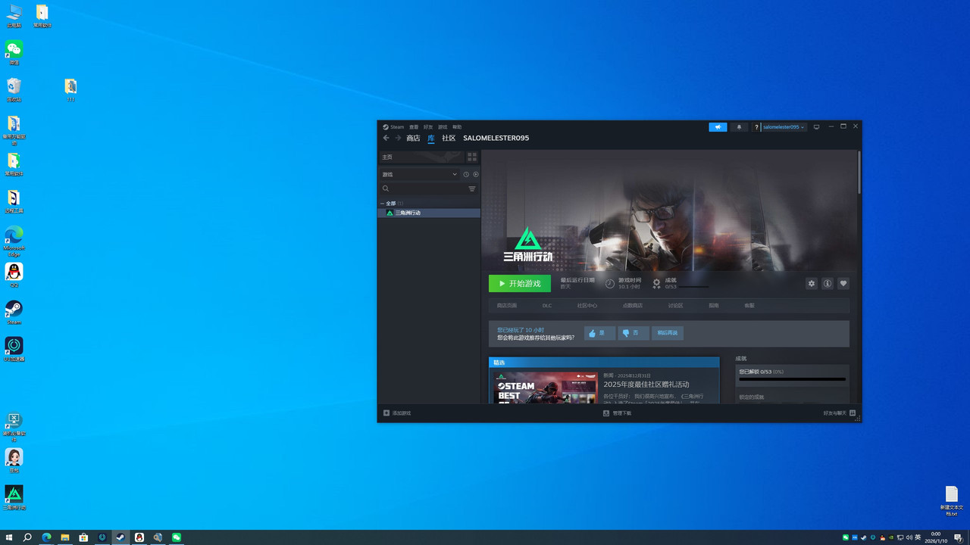Open the 讨论区 link
This screenshot has height=545, width=970.
point(676,306)
